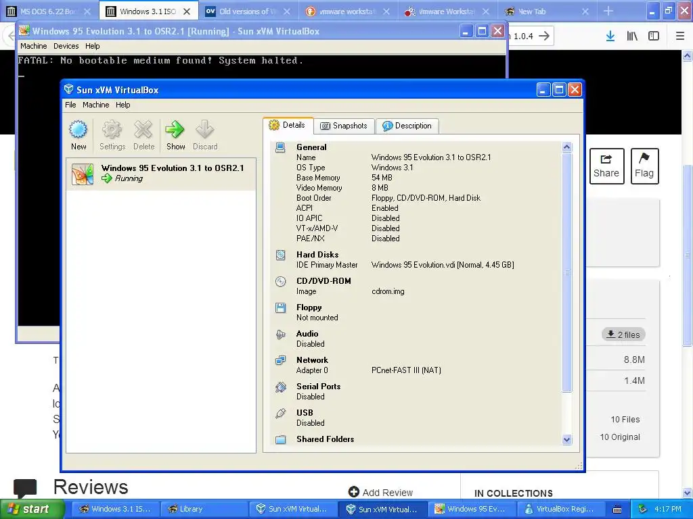Switch to the Snapshots tab
The width and height of the screenshot is (693, 519).
point(344,126)
